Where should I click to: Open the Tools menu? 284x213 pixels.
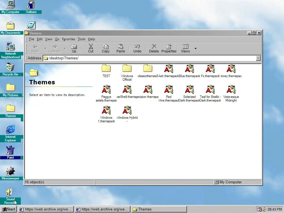[x=81, y=39]
